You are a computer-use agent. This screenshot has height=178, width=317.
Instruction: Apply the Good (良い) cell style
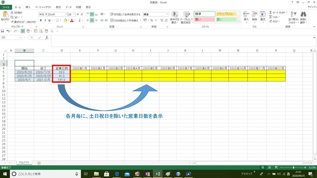[x=226, y=20]
